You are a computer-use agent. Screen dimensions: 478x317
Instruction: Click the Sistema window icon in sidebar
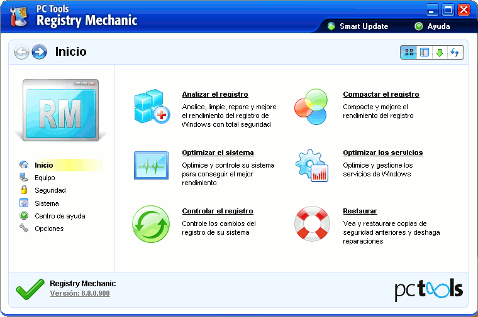tap(24, 203)
